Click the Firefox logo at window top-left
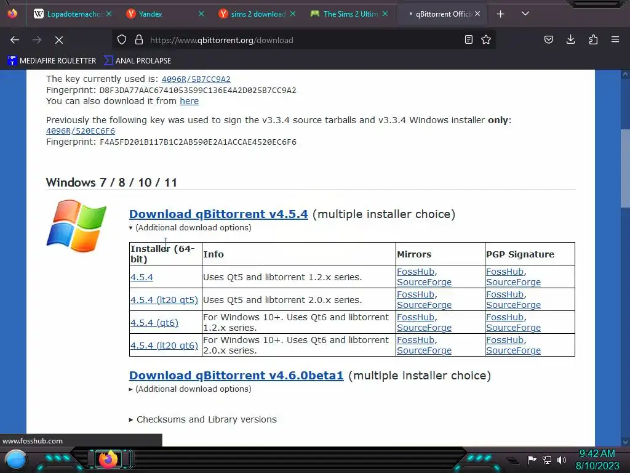This screenshot has height=473, width=630. (x=12, y=14)
